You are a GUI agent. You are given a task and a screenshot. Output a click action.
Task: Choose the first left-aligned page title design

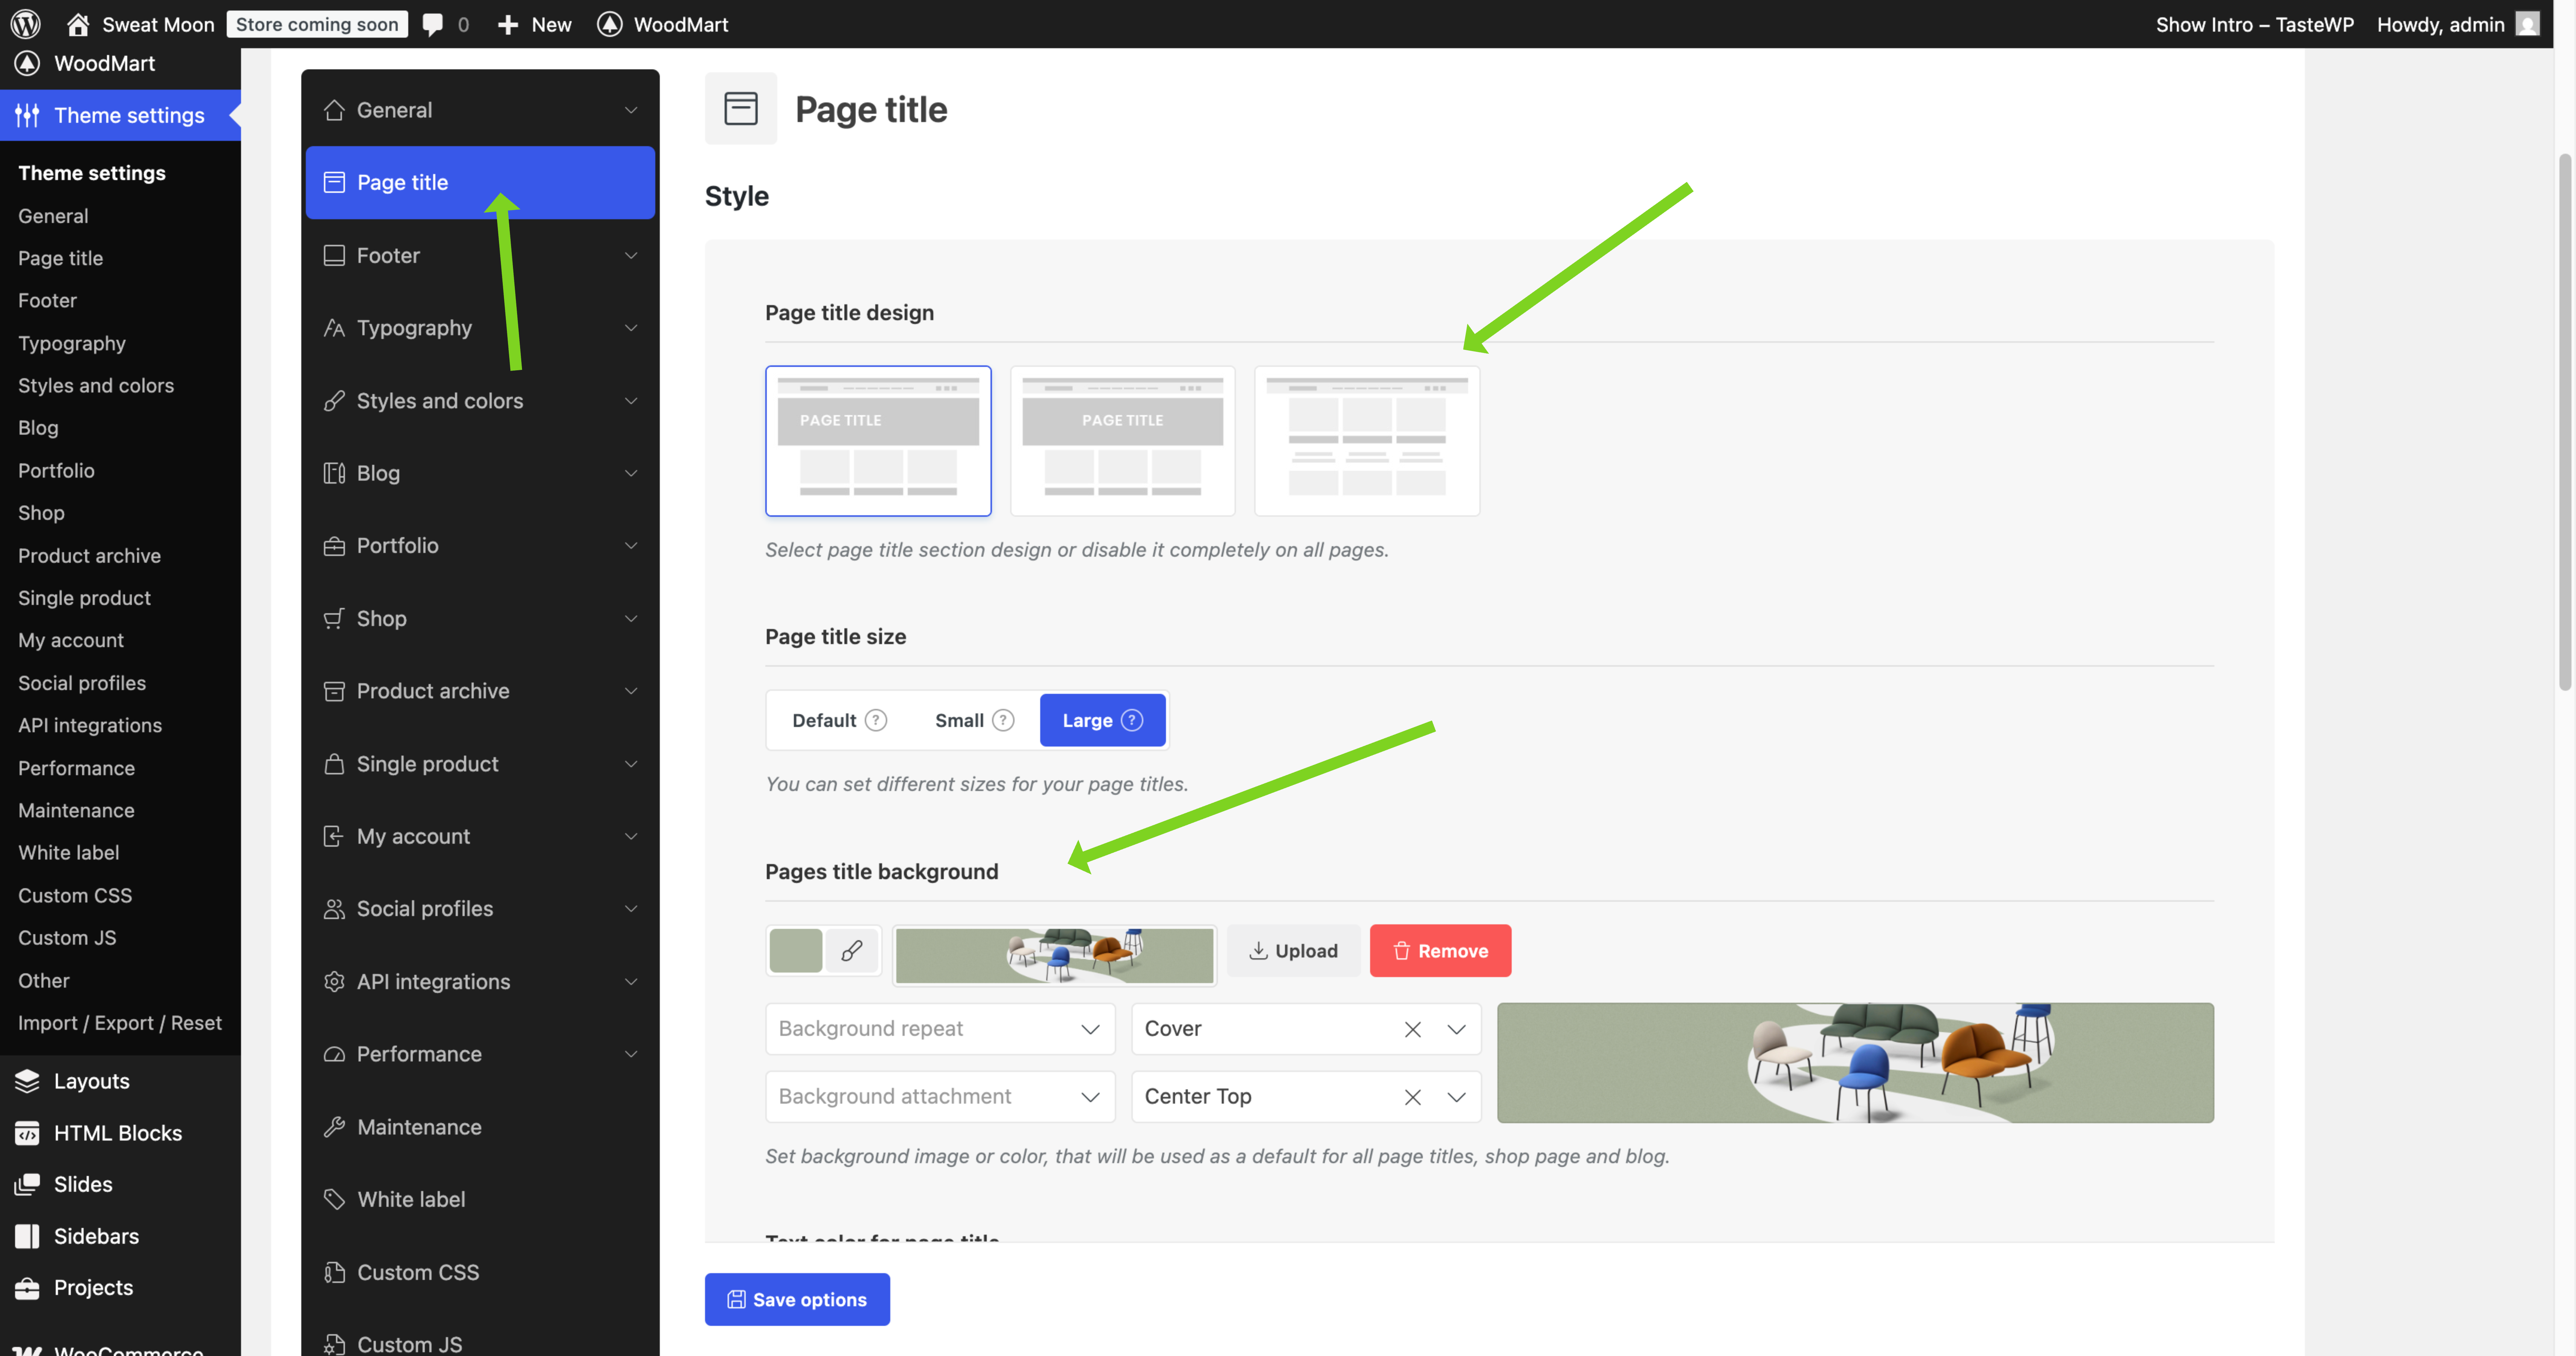(878, 441)
